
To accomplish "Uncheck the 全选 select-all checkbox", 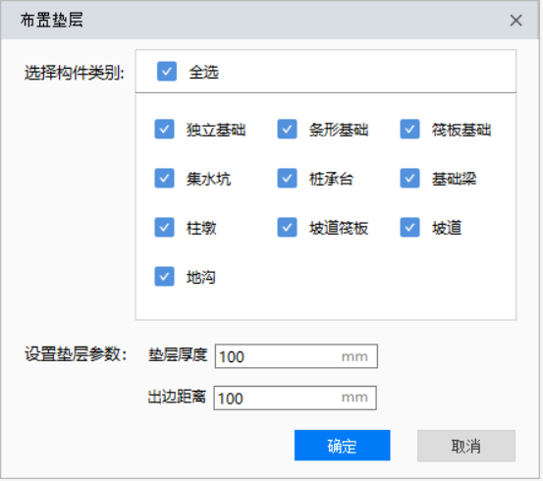I will 167,72.
